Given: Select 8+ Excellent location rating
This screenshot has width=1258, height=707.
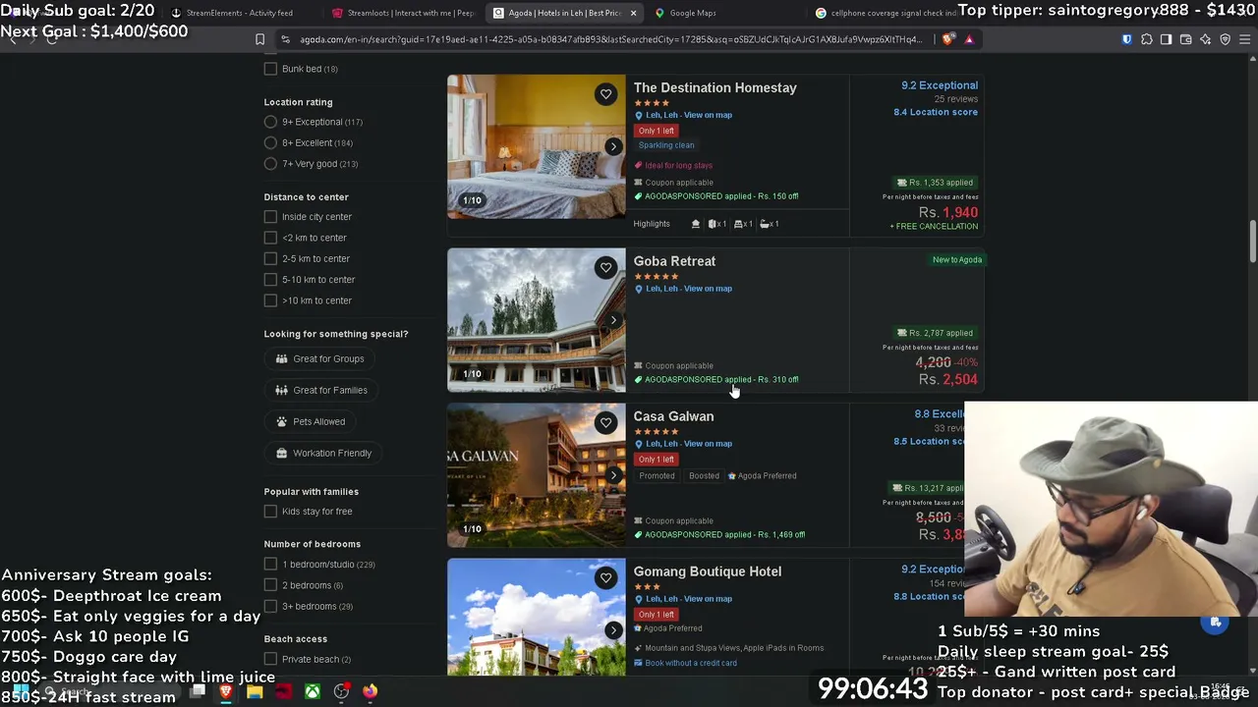Looking at the screenshot, I should [x=270, y=142].
